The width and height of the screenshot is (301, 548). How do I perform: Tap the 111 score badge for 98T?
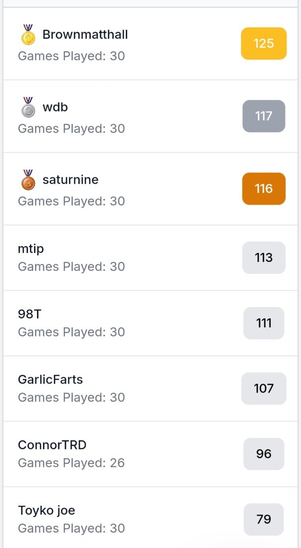tap(264, 323)
